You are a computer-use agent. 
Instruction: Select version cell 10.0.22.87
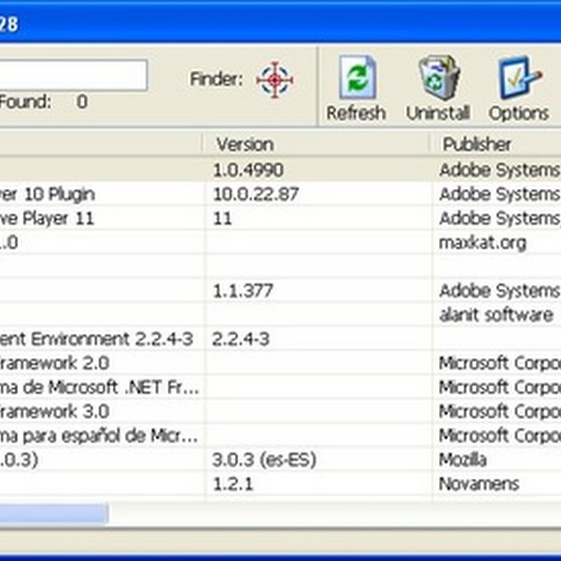pyautogui.click(x=255, y=194)
